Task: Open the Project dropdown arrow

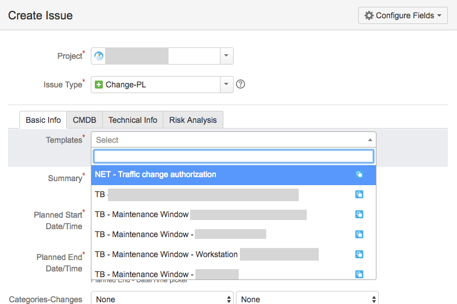Action: (226, 55)
